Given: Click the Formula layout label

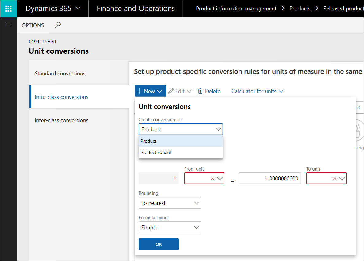Looking at the screenshot, I should (x=154, y=217).
